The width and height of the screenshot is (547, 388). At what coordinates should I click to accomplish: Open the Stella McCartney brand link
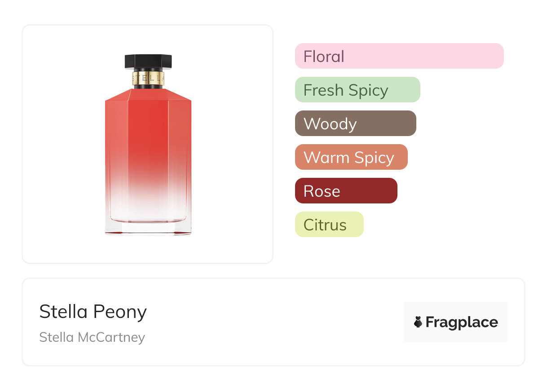pyautogui.click(x=92, y=337)
